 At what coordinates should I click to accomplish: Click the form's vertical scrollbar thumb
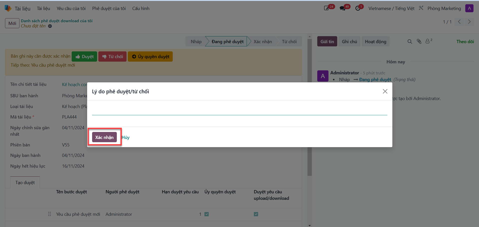[310, 107]
